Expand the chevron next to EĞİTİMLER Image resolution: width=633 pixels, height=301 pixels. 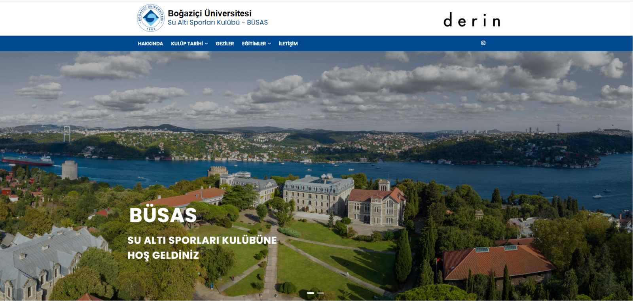coord(269,44)
